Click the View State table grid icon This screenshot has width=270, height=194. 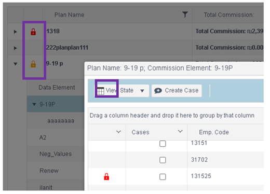pyautogui.click(x=101, y=91)
